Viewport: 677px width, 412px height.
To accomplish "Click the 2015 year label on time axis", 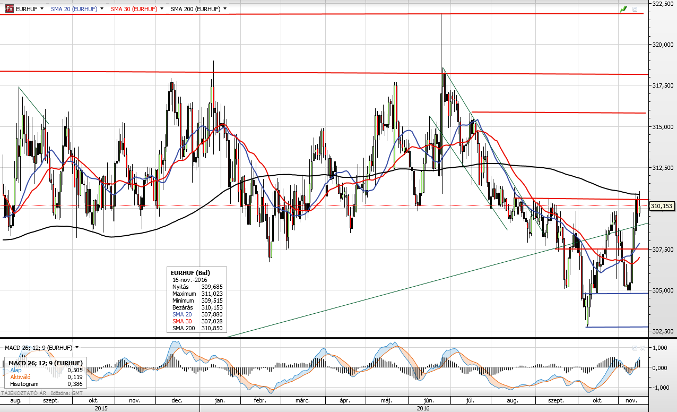I will (100, 408).
